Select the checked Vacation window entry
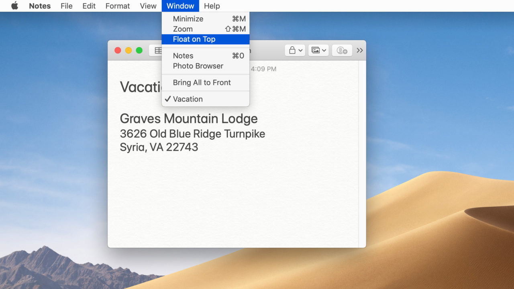The image size is (514, 289). point(206,99)
